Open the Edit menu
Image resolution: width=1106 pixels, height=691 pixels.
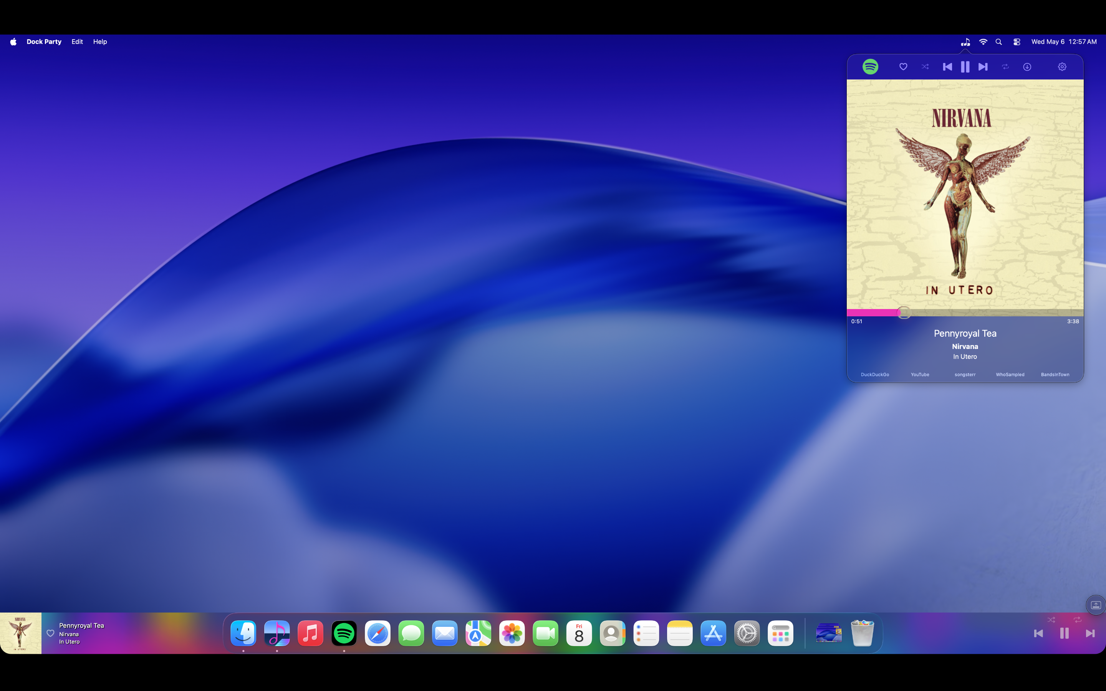coord(77,41)
